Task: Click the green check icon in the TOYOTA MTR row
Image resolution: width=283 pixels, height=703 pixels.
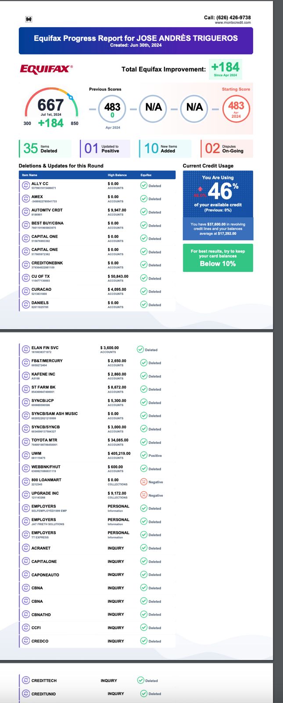Action: pos(143,442)
